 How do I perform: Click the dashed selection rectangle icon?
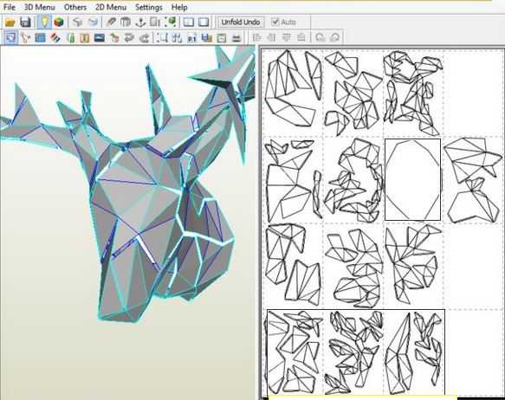pyautogui.click(x=162, y=37)
